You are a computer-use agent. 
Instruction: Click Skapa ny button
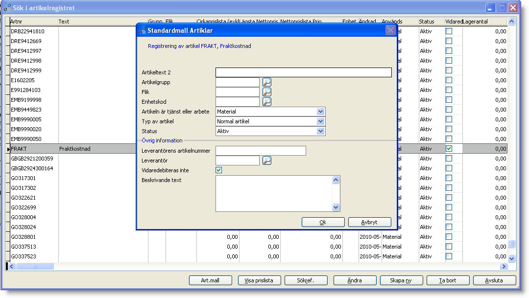(x=401, y=280)
